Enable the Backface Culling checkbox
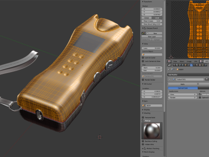 pyautogui.click(x=143, y=141)
